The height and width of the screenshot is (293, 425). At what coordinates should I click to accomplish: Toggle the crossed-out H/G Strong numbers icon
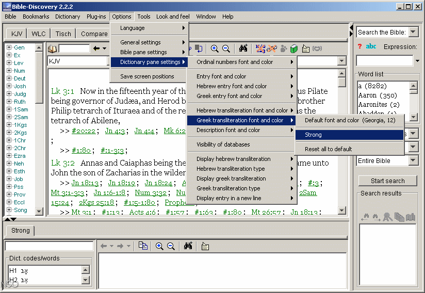coord(260,48)
